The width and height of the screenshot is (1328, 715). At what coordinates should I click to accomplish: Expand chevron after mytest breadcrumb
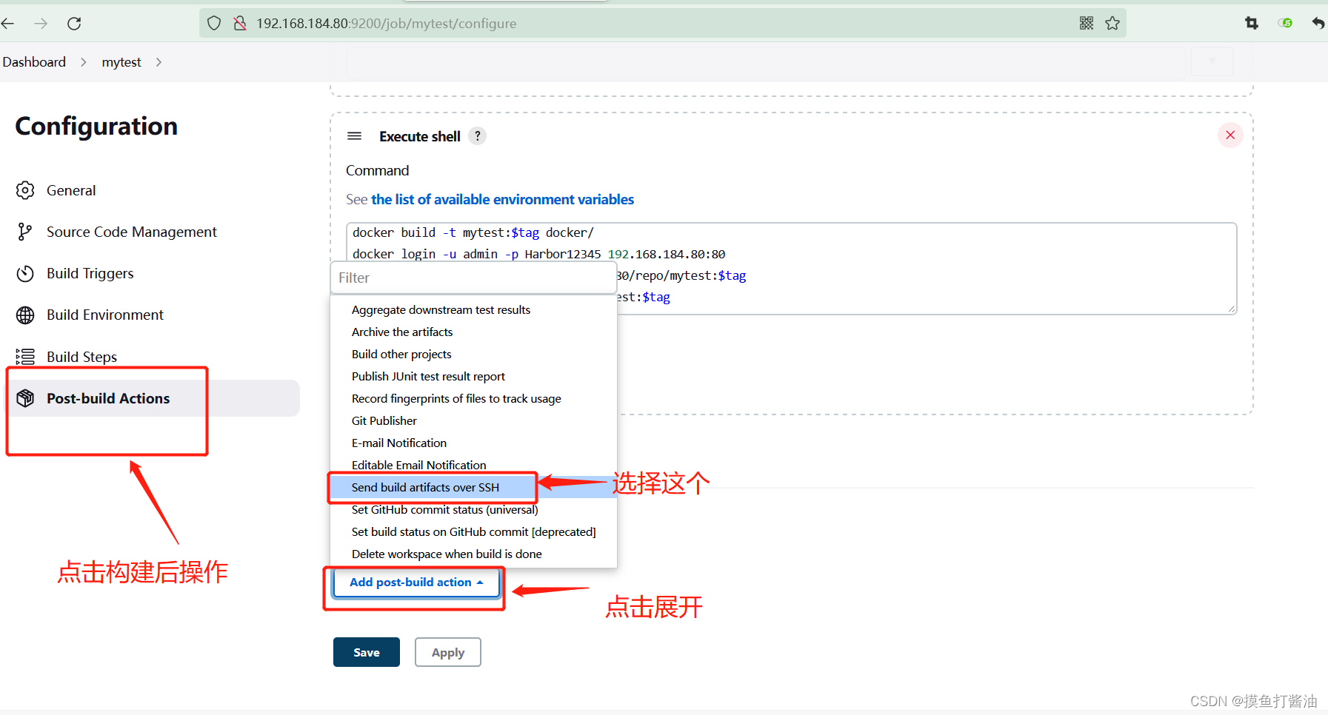159,62
